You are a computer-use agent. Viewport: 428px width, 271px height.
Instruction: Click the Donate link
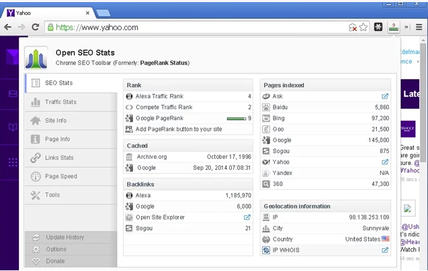(x=55, y=261)
